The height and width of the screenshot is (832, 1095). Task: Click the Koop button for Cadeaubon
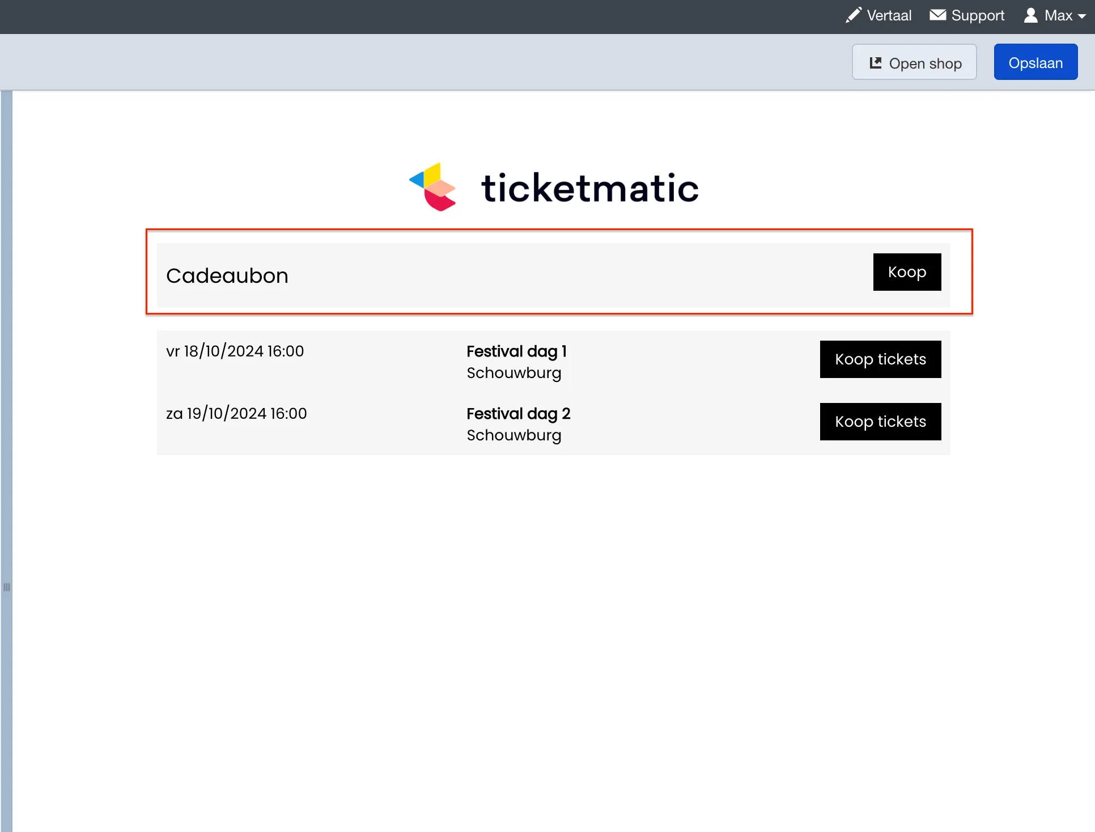coord(907,272)
